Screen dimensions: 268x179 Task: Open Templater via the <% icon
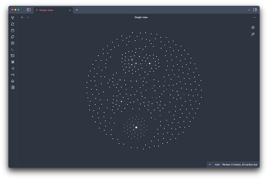13,75
